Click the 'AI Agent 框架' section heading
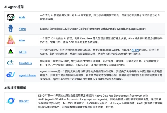The height and width of the screenshot is (113, 167). (x=14, y=7)
